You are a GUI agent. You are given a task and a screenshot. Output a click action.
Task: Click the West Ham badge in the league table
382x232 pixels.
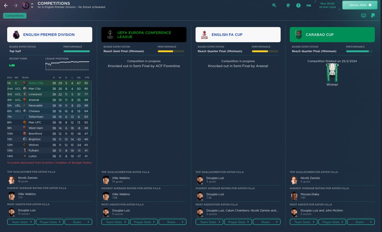(x=25, y=128)
